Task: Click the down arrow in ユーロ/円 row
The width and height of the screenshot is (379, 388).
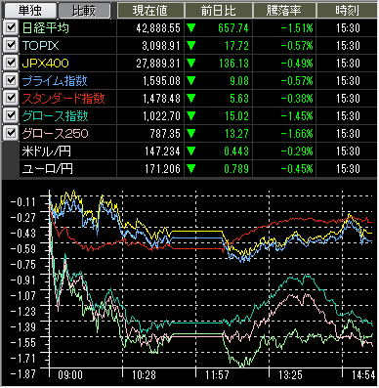Action: [191, 169]
